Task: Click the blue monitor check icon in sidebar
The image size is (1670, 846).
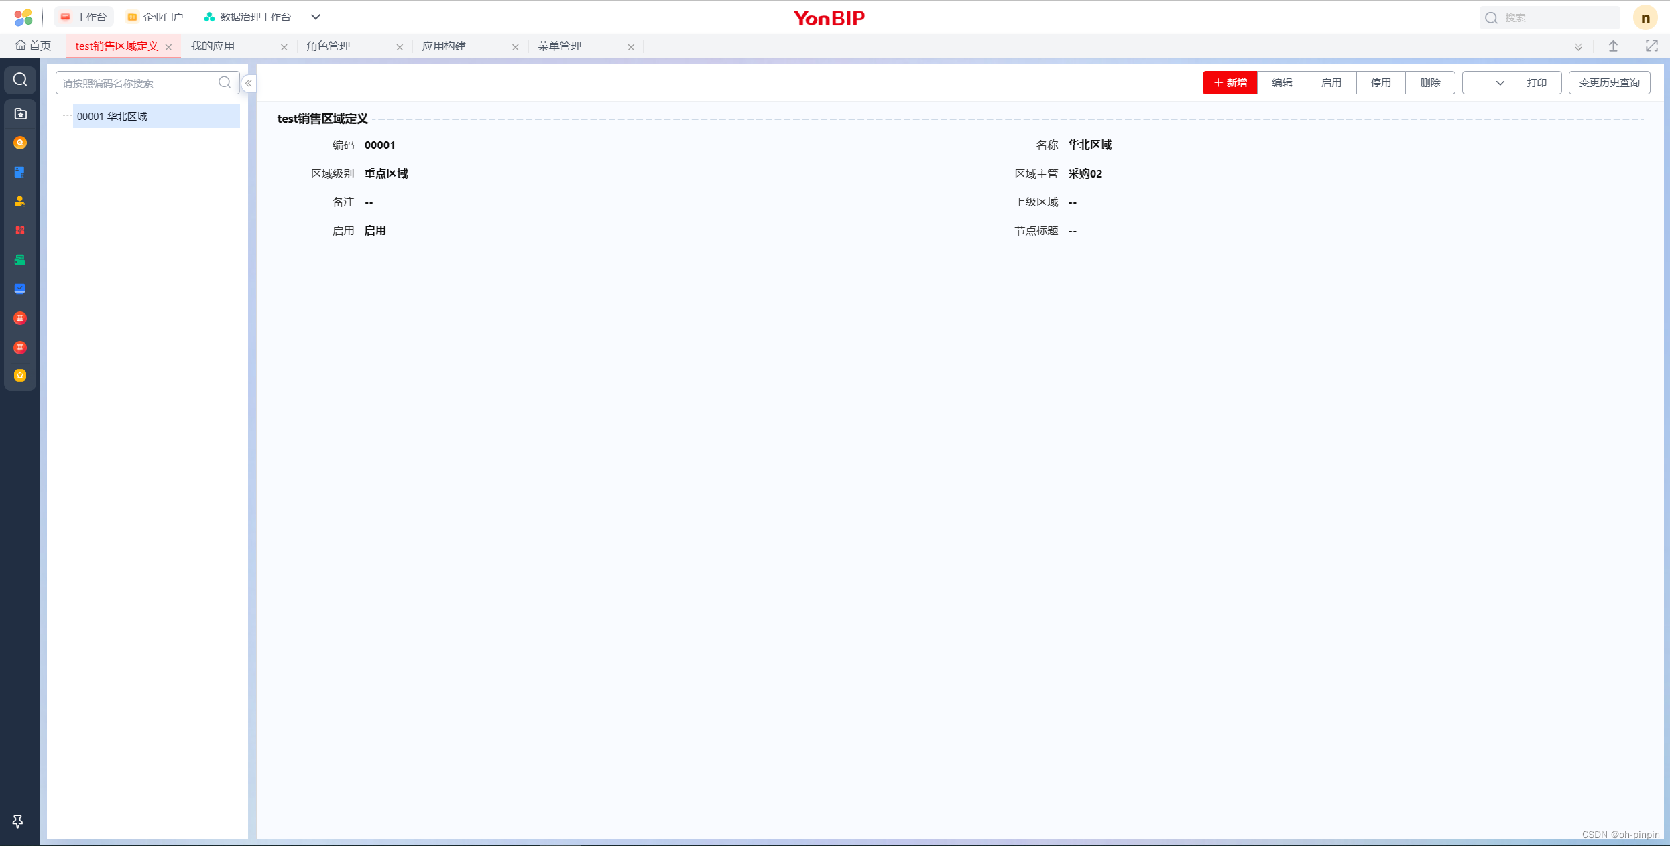Action: click(x=19, y=289)
